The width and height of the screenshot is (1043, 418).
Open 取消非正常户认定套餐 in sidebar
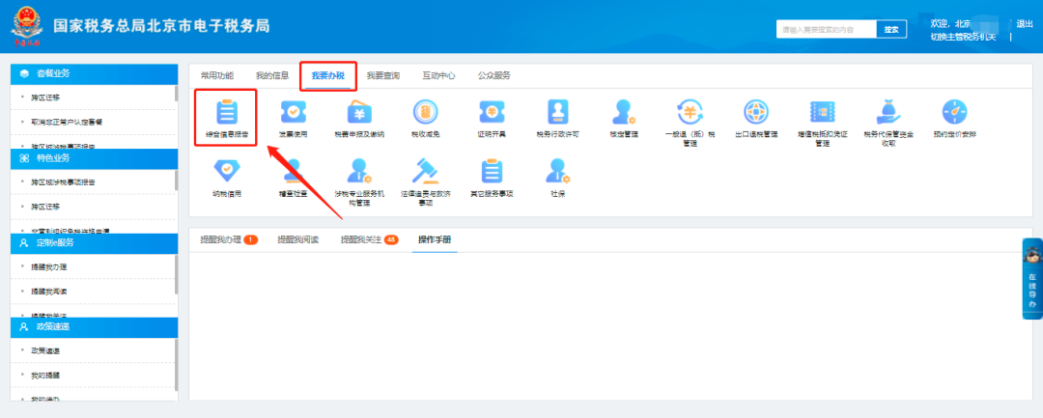[67, 123]
